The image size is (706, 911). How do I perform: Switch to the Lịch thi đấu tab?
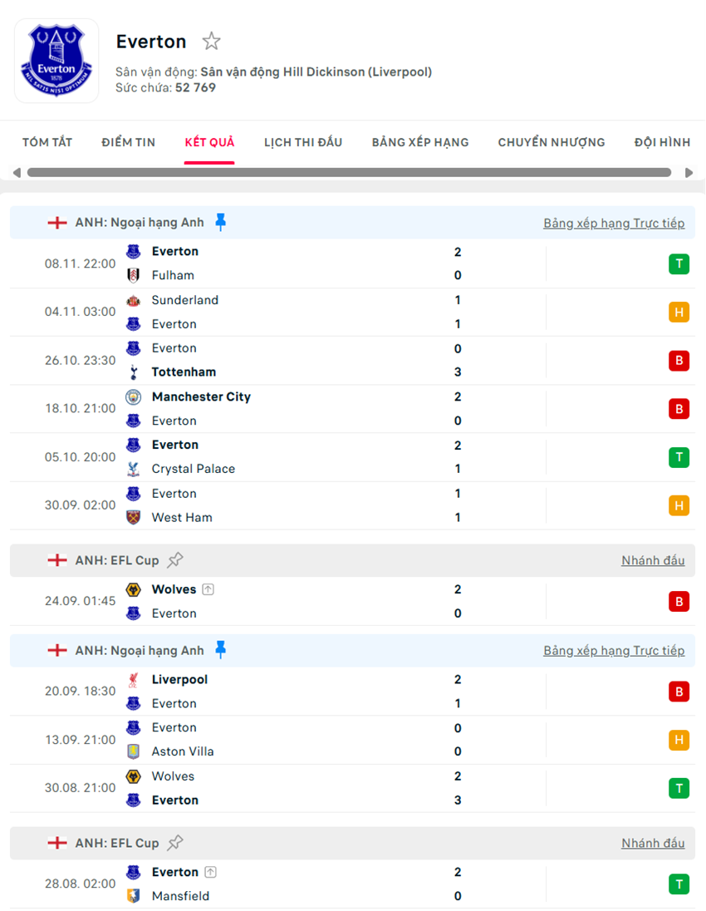pos(303,142)
